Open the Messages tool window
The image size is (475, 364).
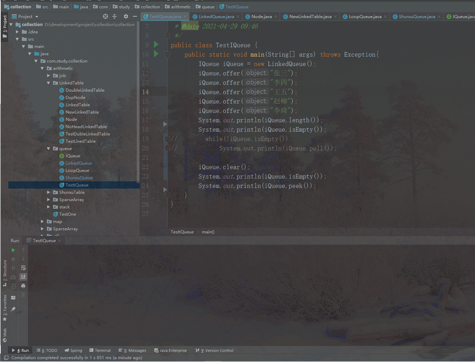click(x=132, y=350)
